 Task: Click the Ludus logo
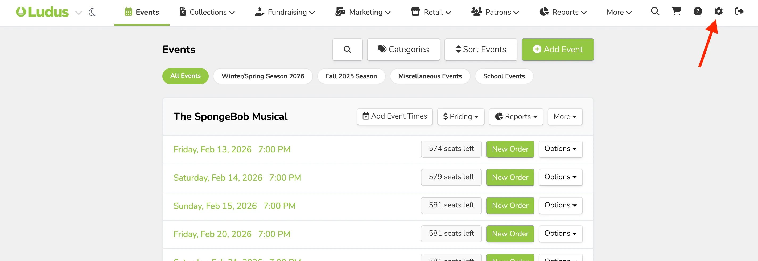(42, 12)
